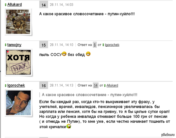Click laughing emoji after без обид
Screen dimensions: 176x138
[x=88, y=54]
